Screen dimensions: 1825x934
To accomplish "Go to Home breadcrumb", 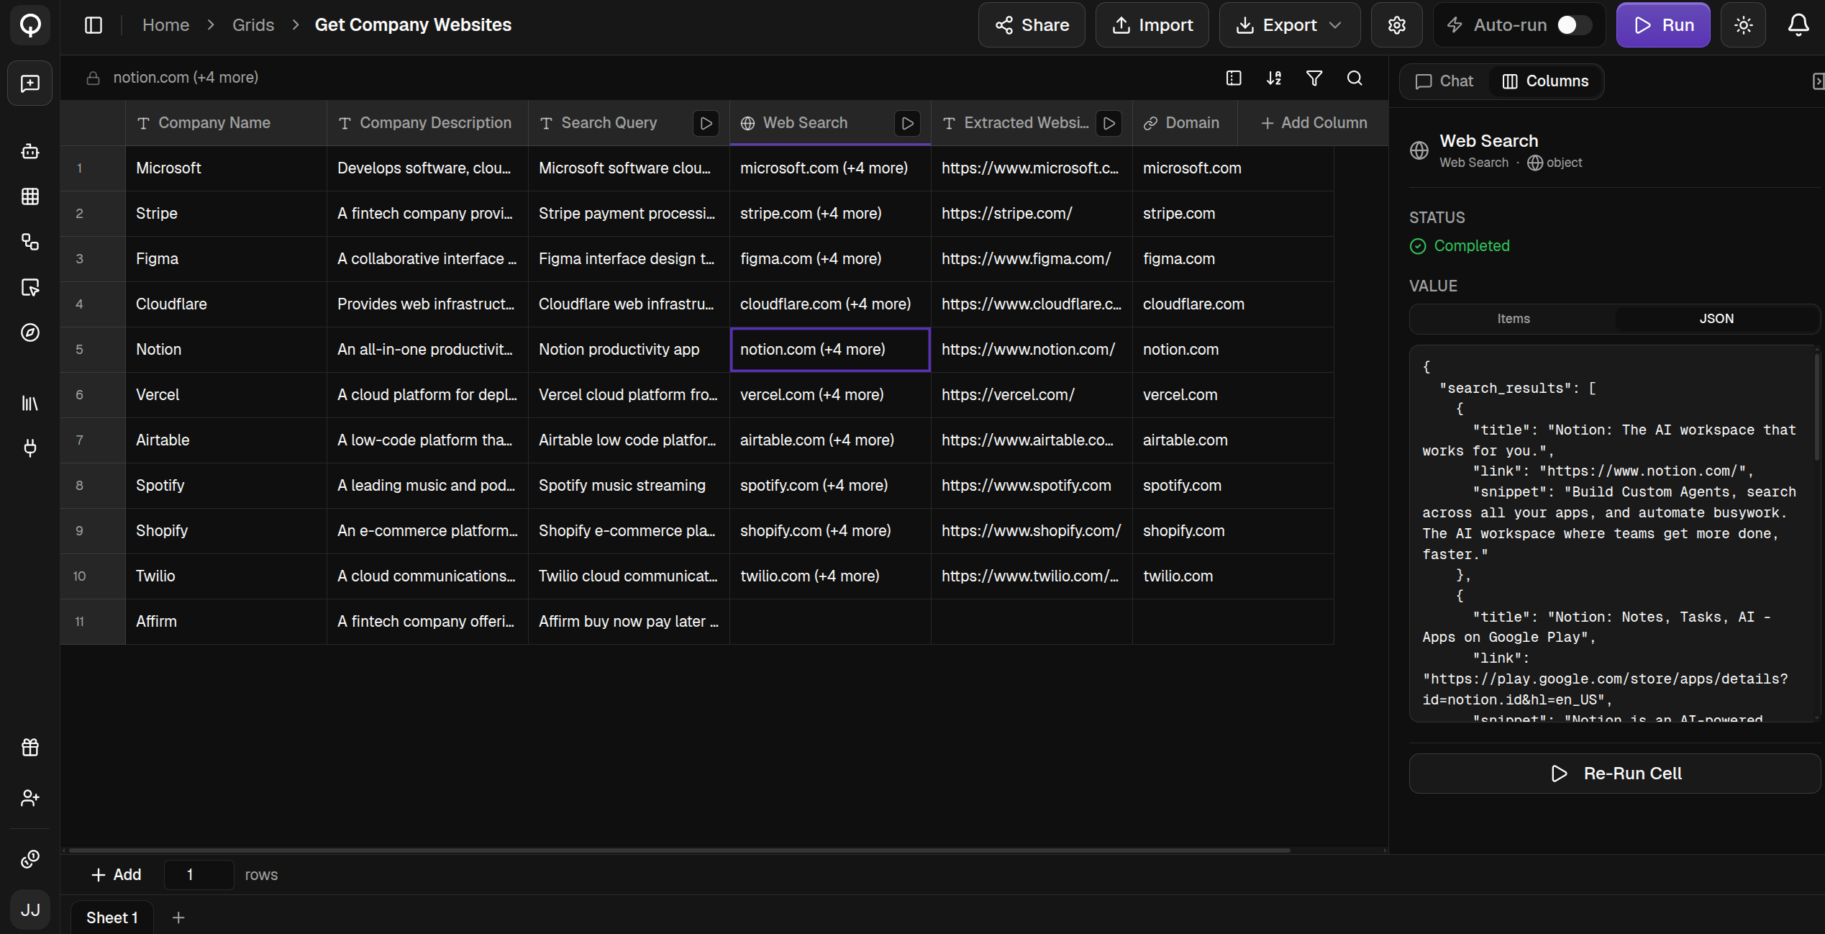I will [x=166, y=25].
